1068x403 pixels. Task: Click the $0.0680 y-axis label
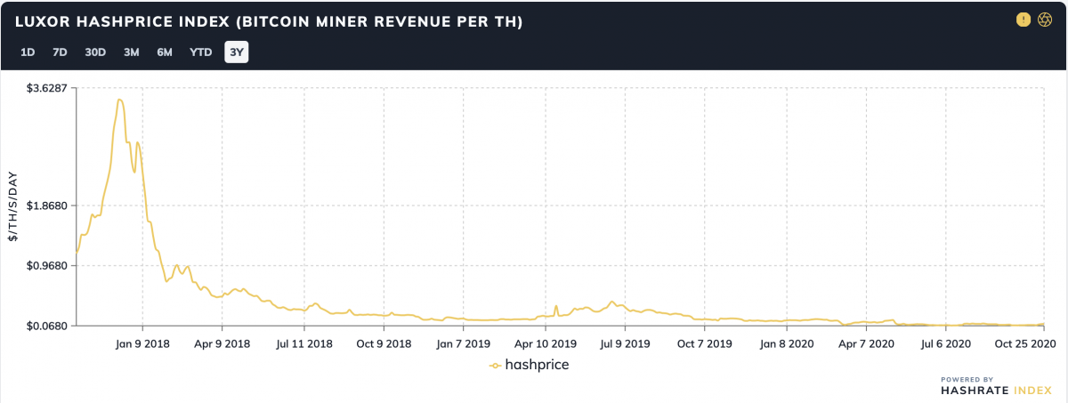click(x=47, y=326)
